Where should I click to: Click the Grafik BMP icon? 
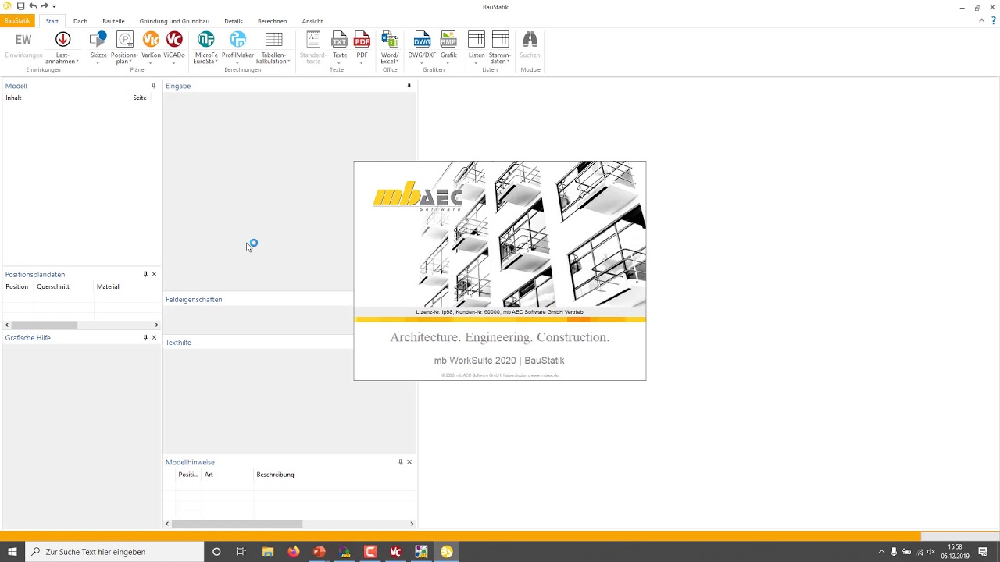(448, 39)
